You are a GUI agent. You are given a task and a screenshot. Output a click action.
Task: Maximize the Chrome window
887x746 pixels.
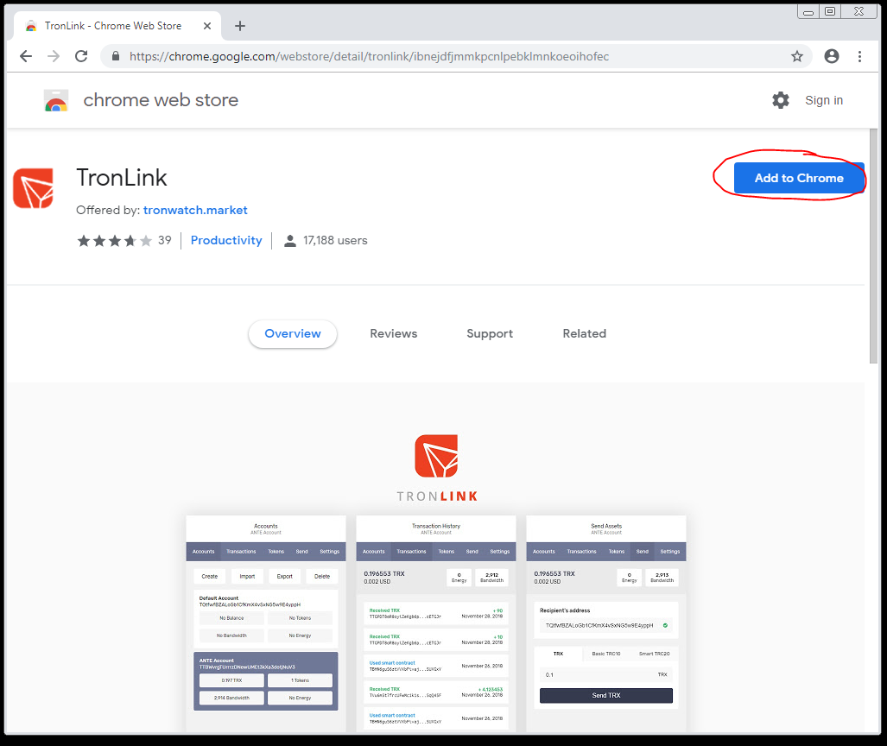830,11
